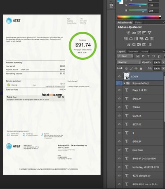
Task: Expand the Scanned effect group
Action: pyautogui.click(x=124, y=83)
